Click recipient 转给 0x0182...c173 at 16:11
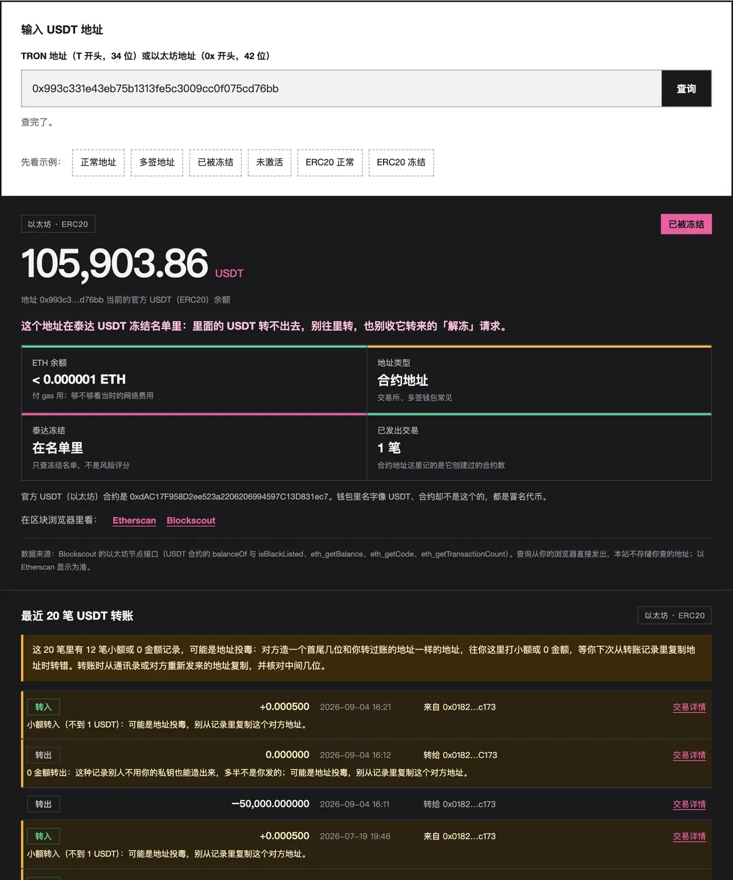733x880 pixels. coord(459,804)
